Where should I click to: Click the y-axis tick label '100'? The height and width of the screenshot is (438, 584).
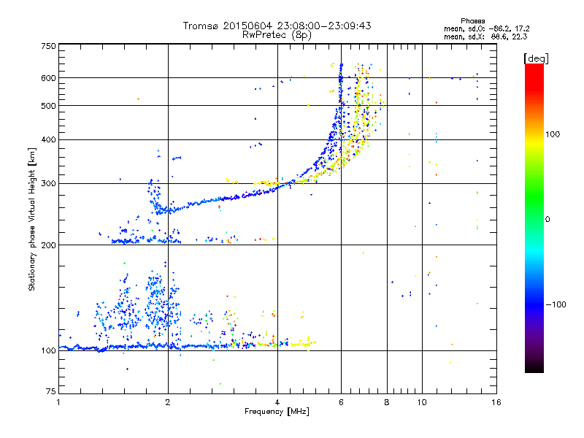tap(49, 350)
